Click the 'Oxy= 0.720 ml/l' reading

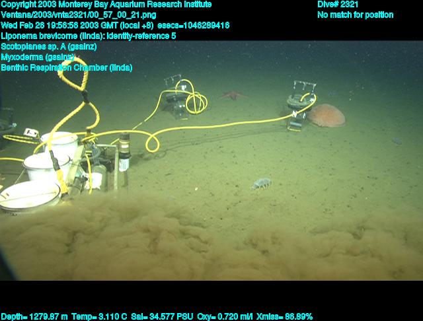(x=225, y=316)
